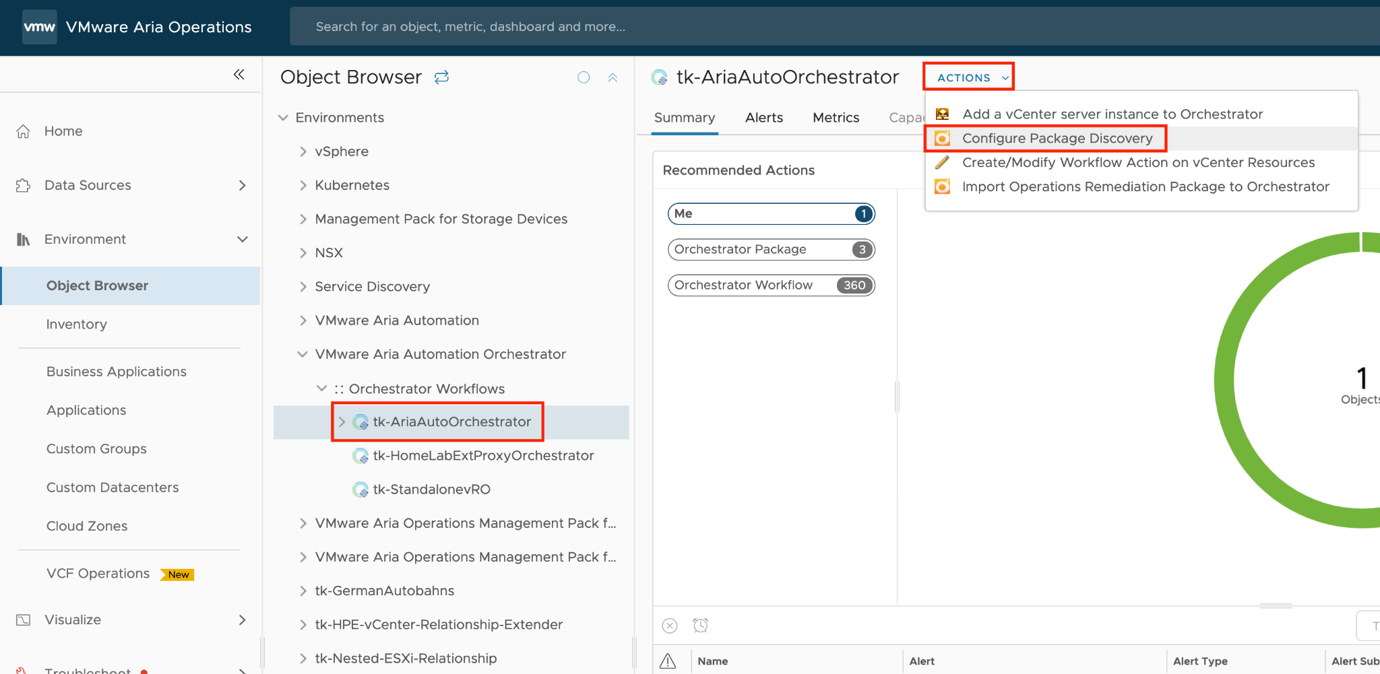Go to Home in sidebar
This screenshot has width=1380, height=674.
[63, 131]
